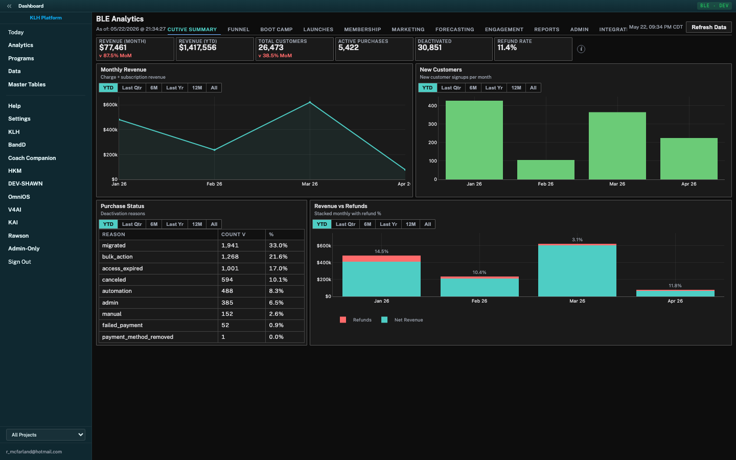Click the Revenue (Month) $77,461 card
The width and height of the screenshot is (736, 460).
tap(135, 49)
